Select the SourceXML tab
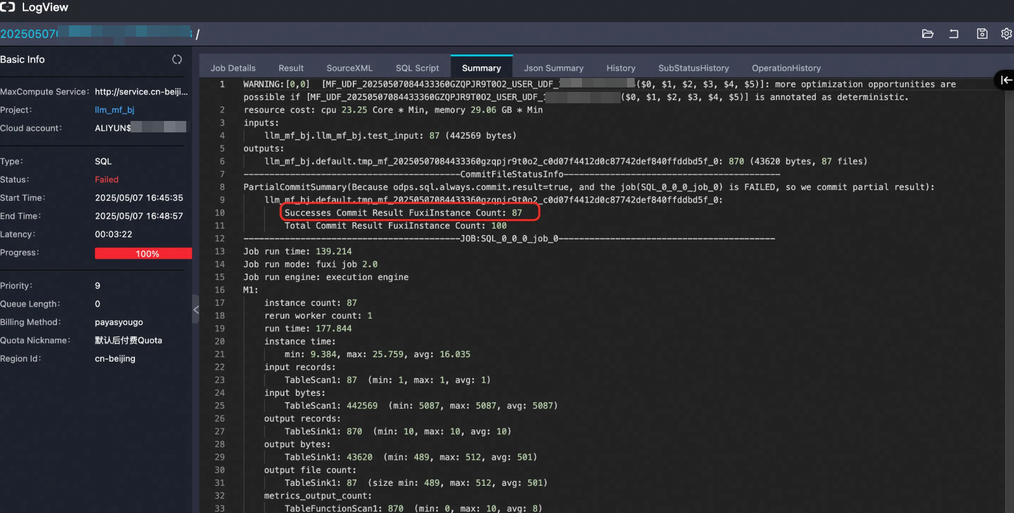The image size is (1014, 513). (x=349, y=68)
